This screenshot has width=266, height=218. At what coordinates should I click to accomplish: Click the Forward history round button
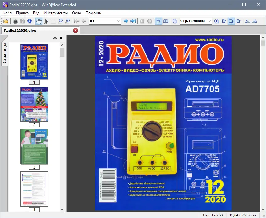click(x=150, y=21)
